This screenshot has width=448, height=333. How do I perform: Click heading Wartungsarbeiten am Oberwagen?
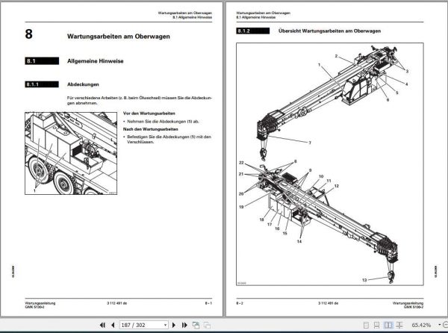pos(118,37)
